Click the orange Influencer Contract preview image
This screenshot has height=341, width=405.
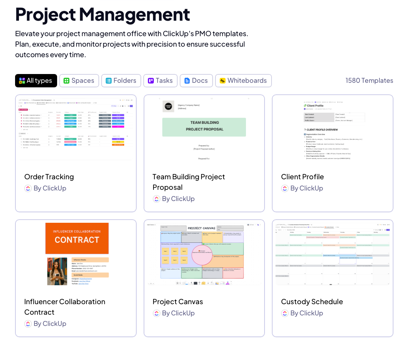pyautogui.click(x=77, y=239)
